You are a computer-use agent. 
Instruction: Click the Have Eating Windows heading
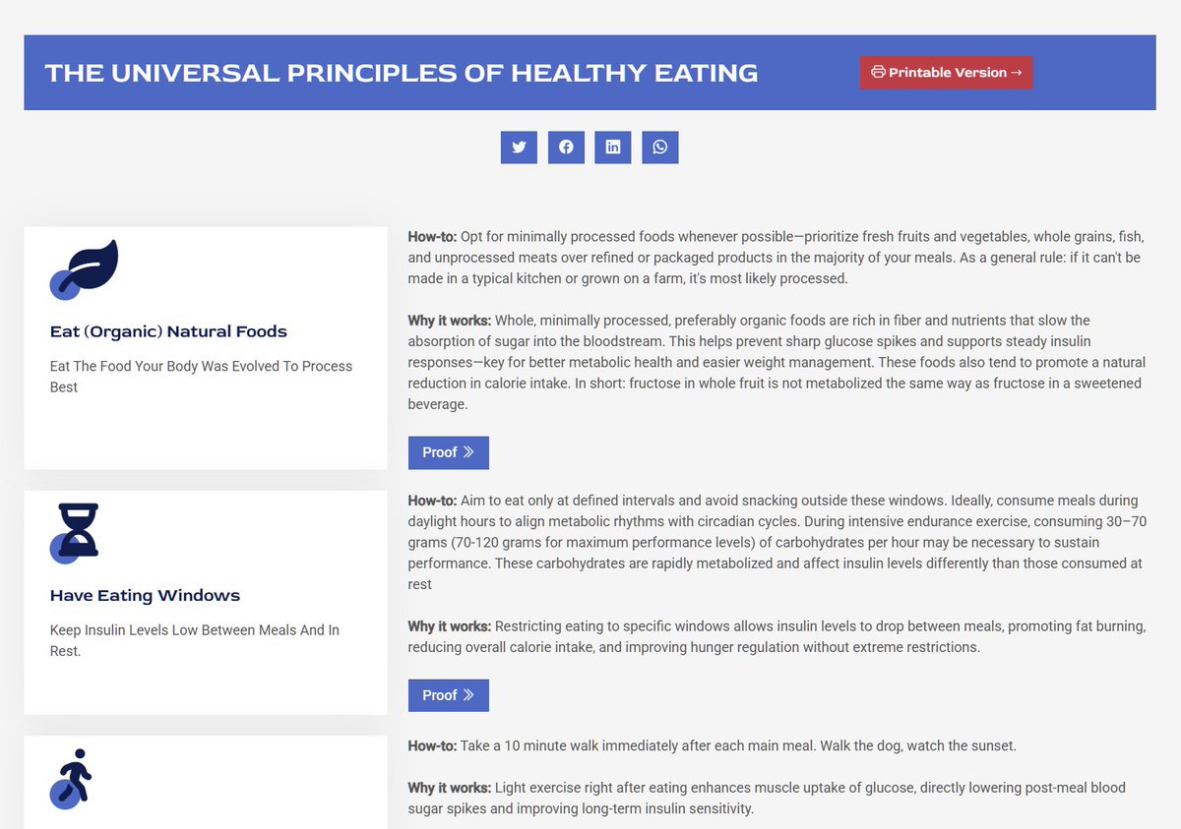pos(145,595)
